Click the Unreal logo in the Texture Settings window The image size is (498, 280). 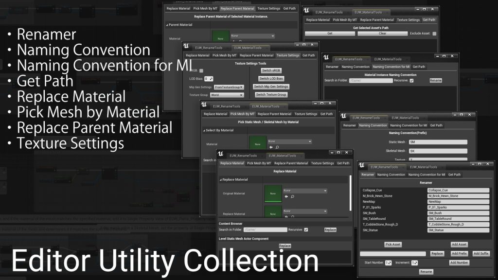tap(188, 47)
